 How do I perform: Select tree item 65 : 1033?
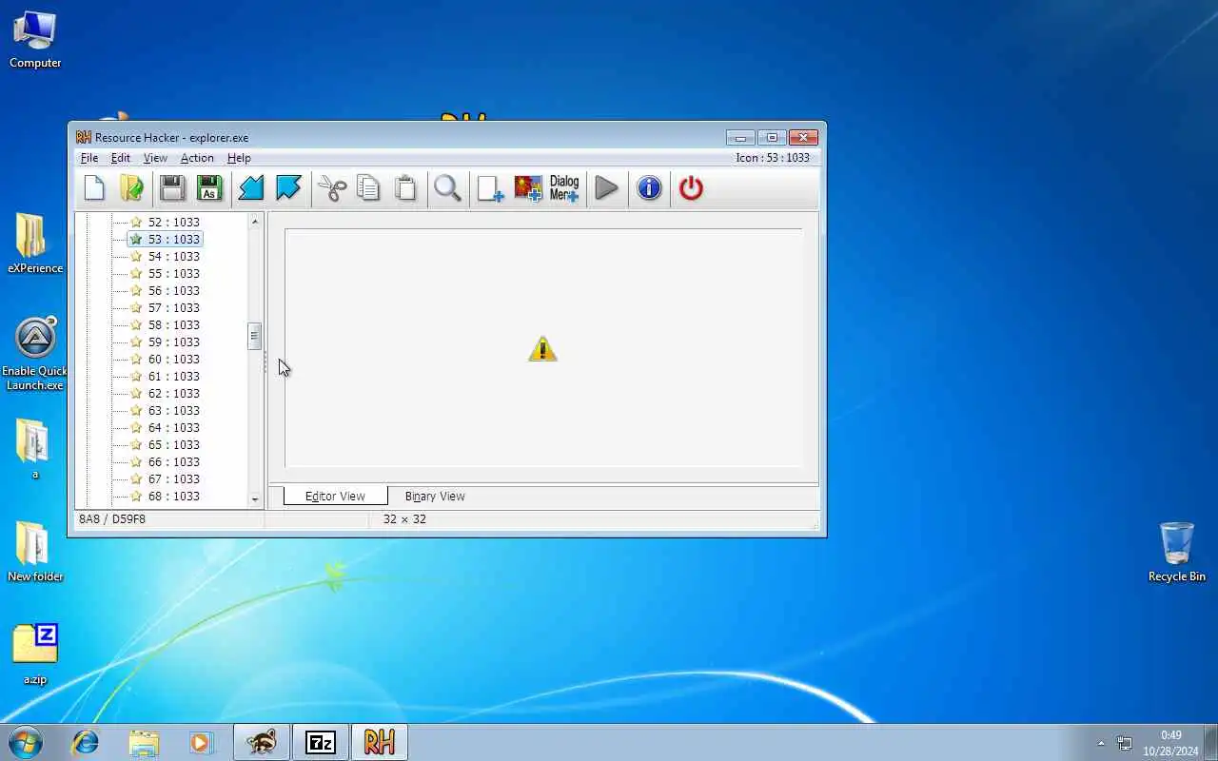173,444
